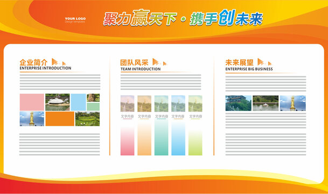Open the pavilion building photo under 未来展望
The height and width of the screenshot is (194, 328).
[x=239, y=103]
